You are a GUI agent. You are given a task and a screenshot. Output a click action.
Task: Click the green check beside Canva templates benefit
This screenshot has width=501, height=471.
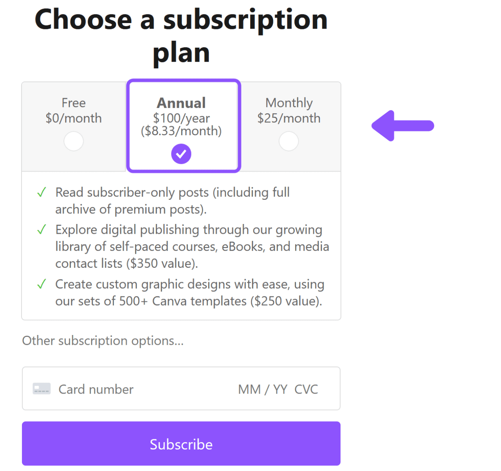coord(41,284)
